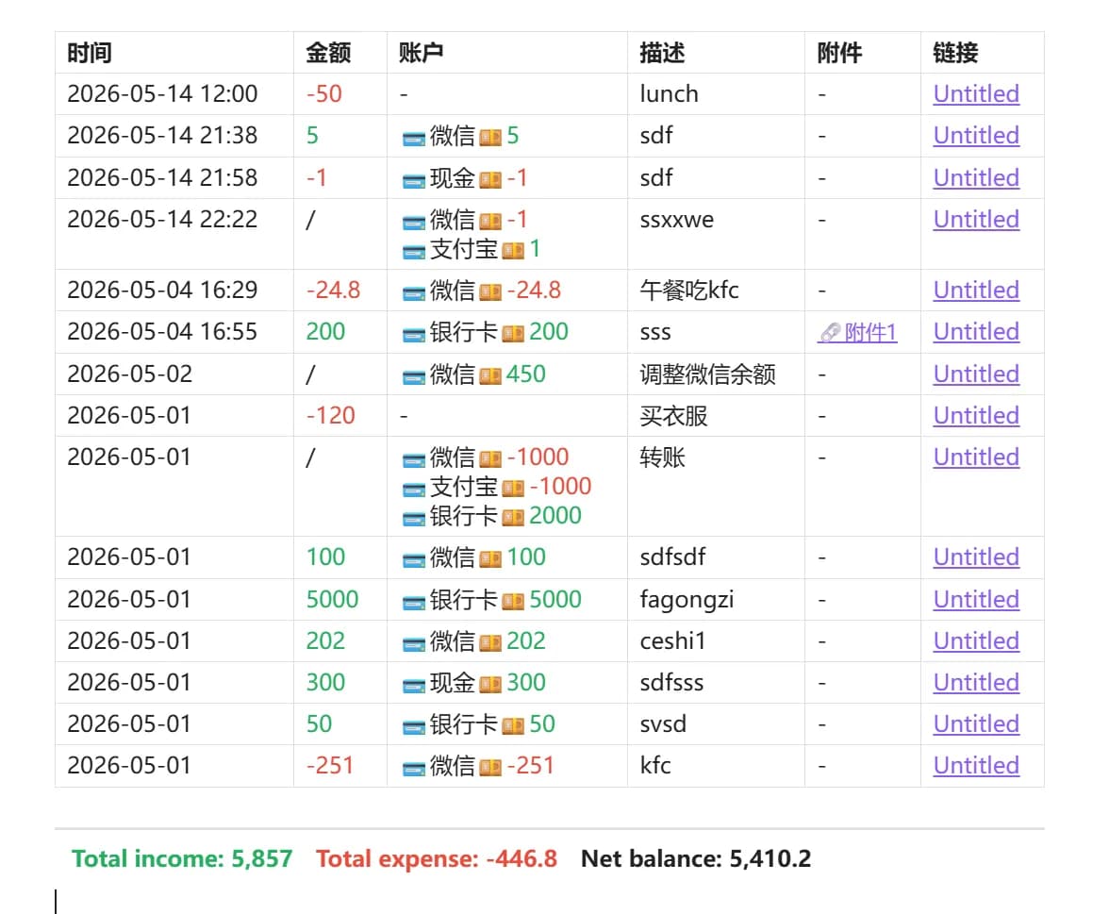Image resolution: width=1109 pixels, height=914 pixels.
Task: Click the money icon before amount 5 in sdf row
Action: [490, 138]
